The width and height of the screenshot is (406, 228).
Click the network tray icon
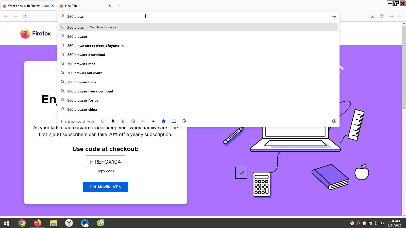(x=377, y=223)
